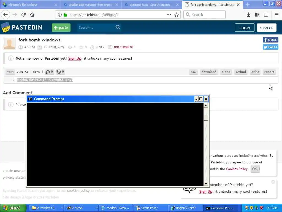Open Registry Editor from taskbar
This screenshot has height=212, width=282.
point(185,208)
